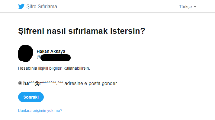This screenshot has width=215, height=120.
Task: Click the Twitter bird logo
Action: pos(21,6)
